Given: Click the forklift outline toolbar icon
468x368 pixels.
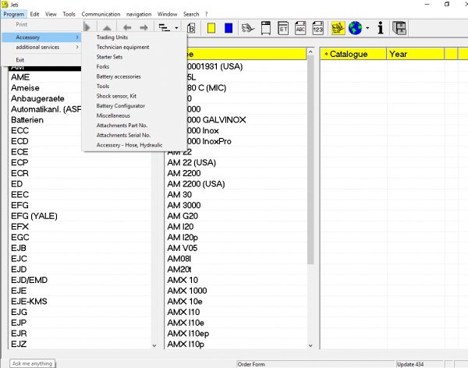Looking at the screenshot, I should click(248, 28).
